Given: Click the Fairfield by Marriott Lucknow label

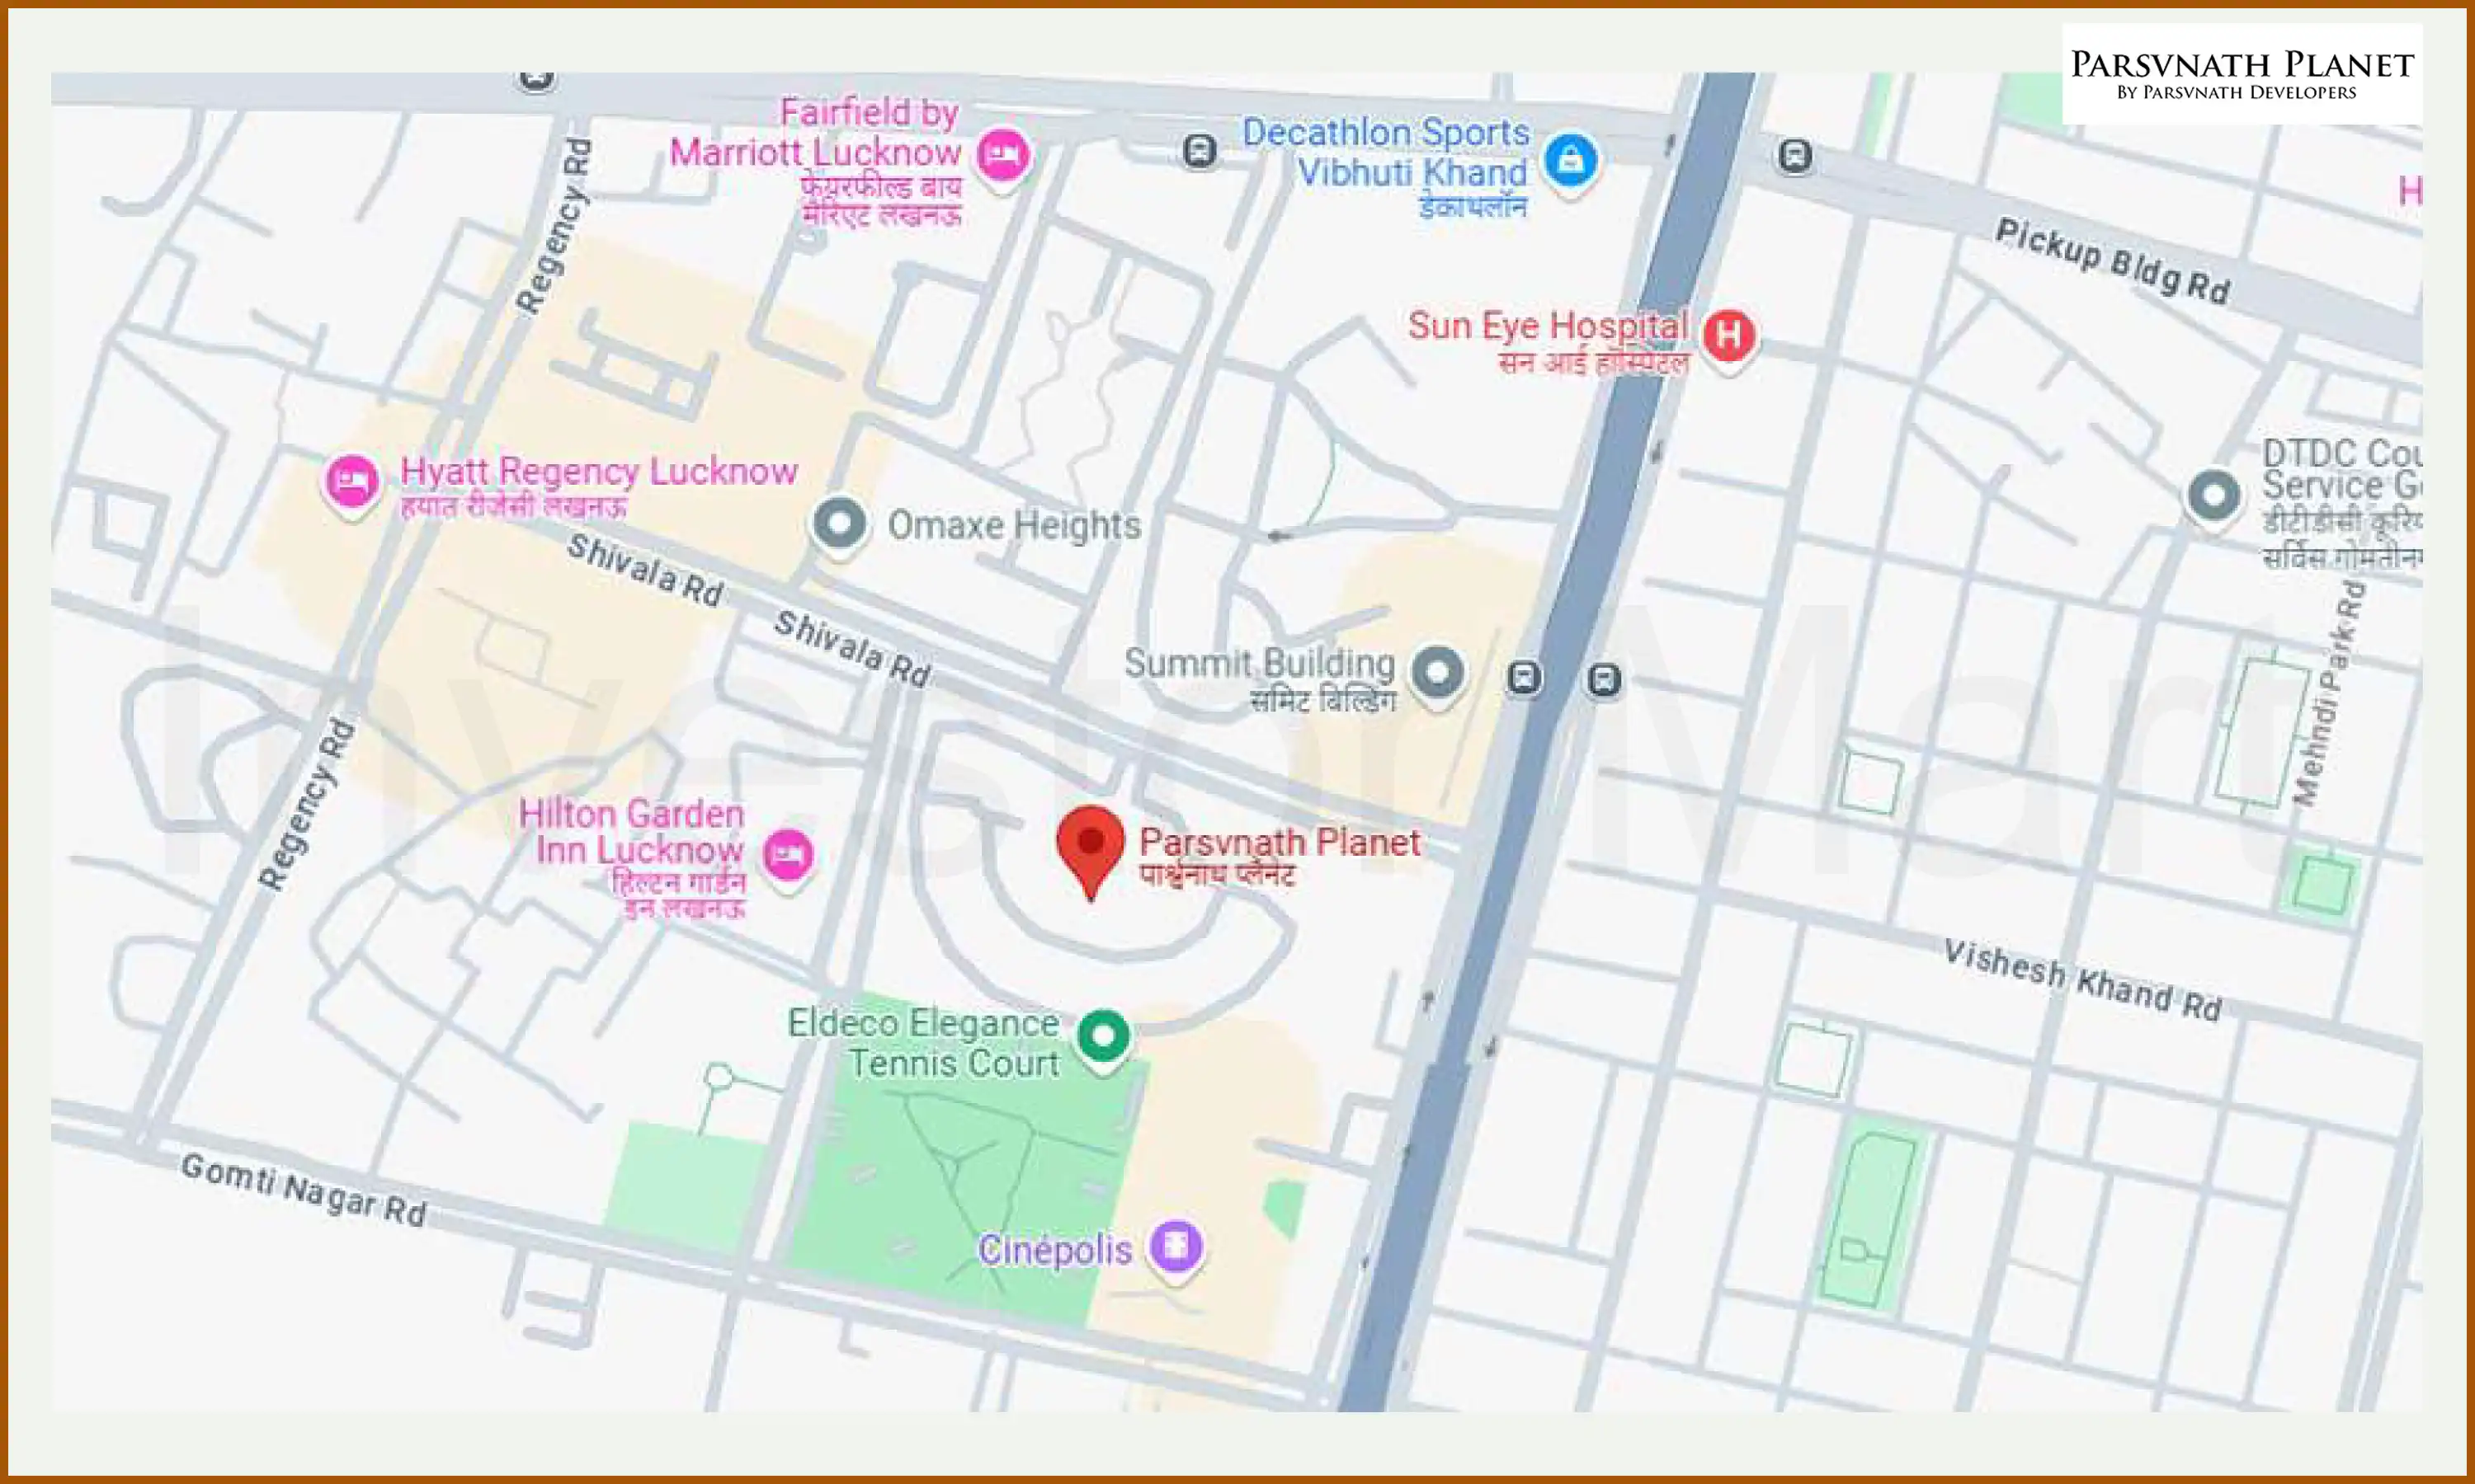Looking at the screenshot, I should click(x=815, y=160).
